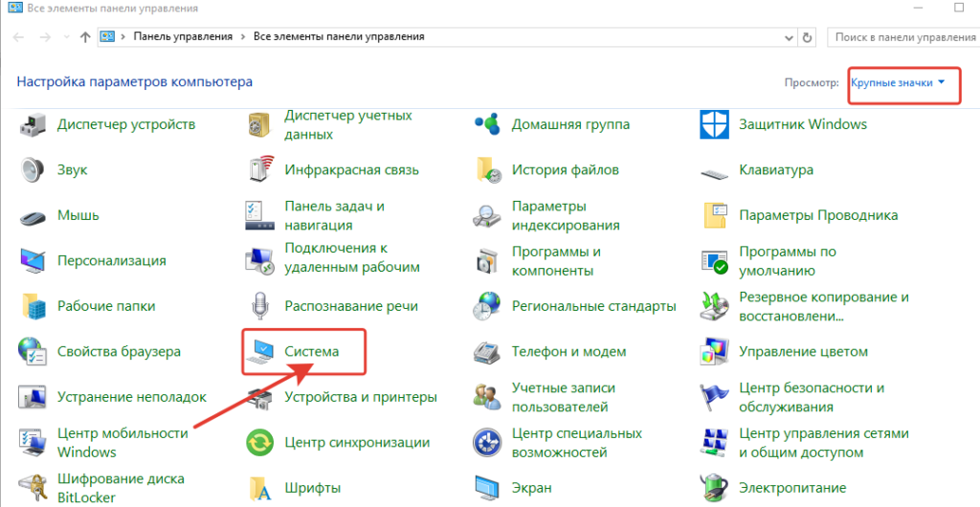
Task: Open Диспетчер устройств icon
Action: [33, 124]
